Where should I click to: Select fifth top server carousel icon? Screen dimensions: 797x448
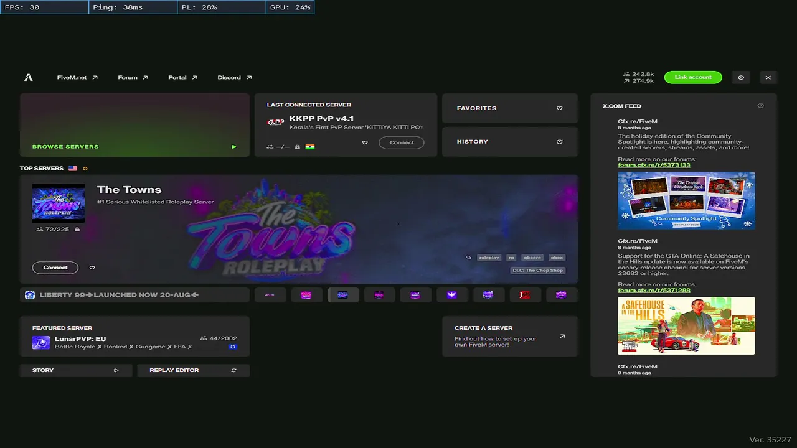[416, 295]
